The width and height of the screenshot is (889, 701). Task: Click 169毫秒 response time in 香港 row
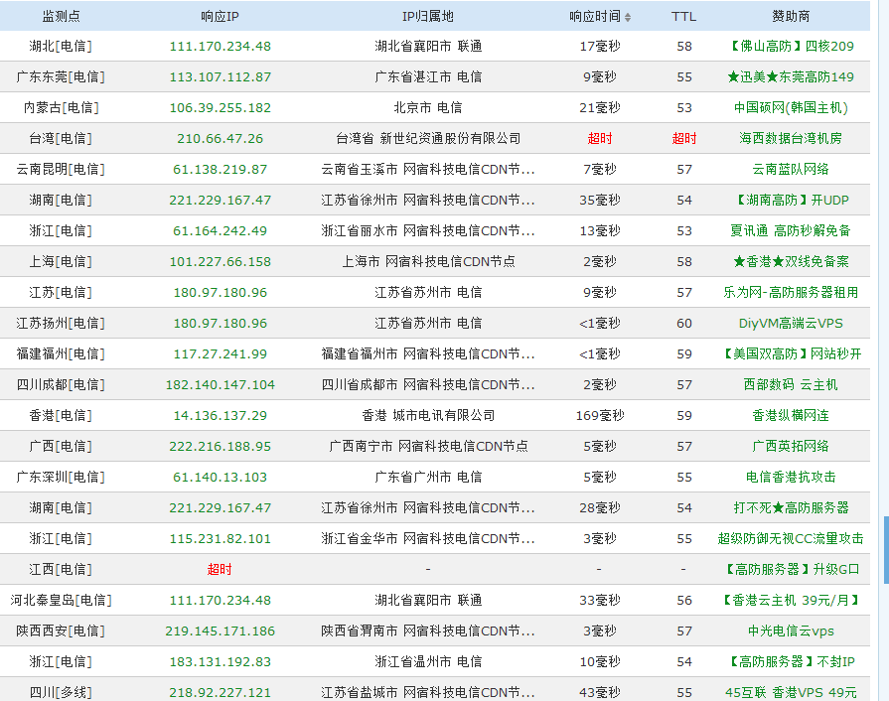pos(600,415)
